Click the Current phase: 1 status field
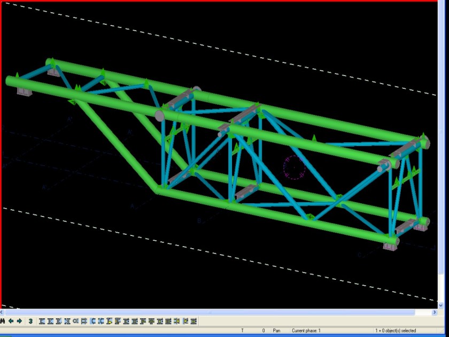This screenshot has height=337, width=449. click(x=306, y=331)
